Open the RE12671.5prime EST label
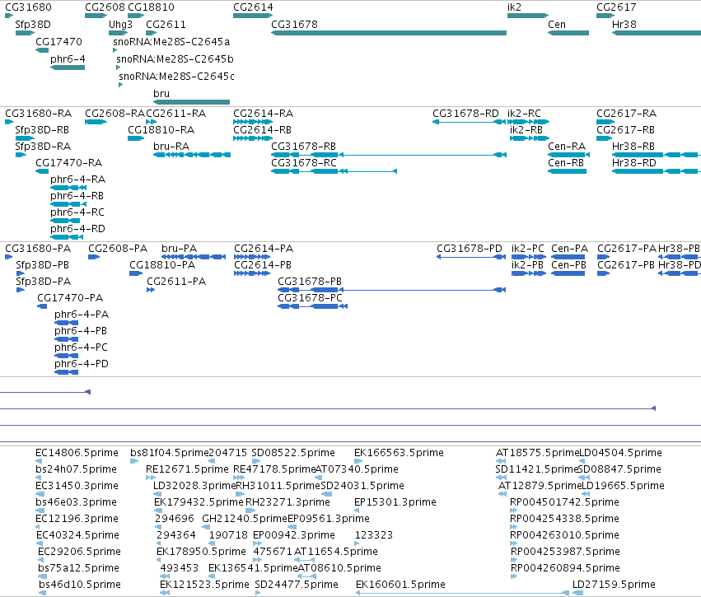701x597 pixels. coord(187,469)
